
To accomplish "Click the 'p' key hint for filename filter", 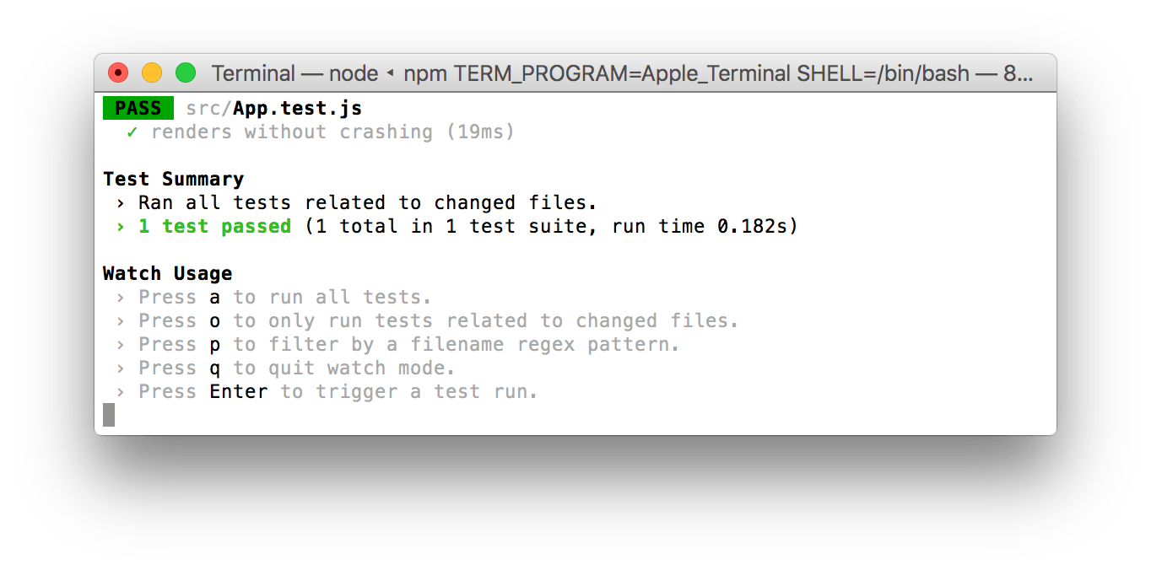I will (215, 345).
